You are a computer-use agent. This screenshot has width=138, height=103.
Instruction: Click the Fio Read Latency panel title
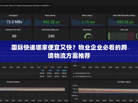tap(13, 82)
